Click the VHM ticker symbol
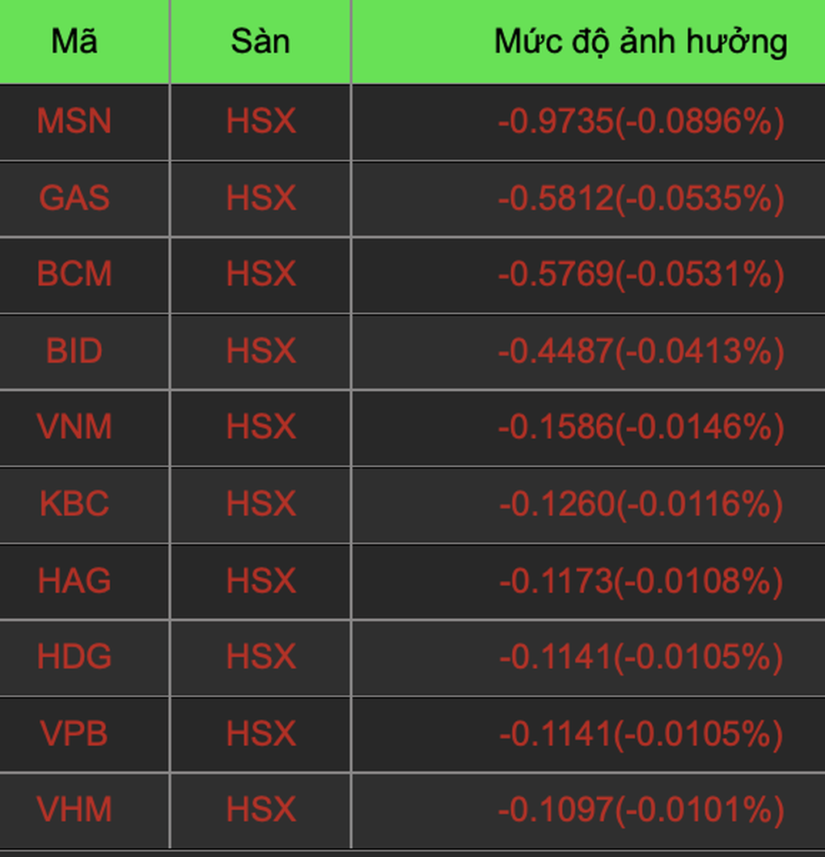This screenshot has width=825, height=857. coord(74,809)
